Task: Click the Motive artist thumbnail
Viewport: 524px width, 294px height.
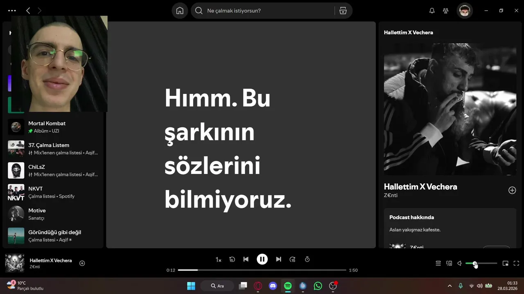Action: pyautogui.click(x=16, y=214)
